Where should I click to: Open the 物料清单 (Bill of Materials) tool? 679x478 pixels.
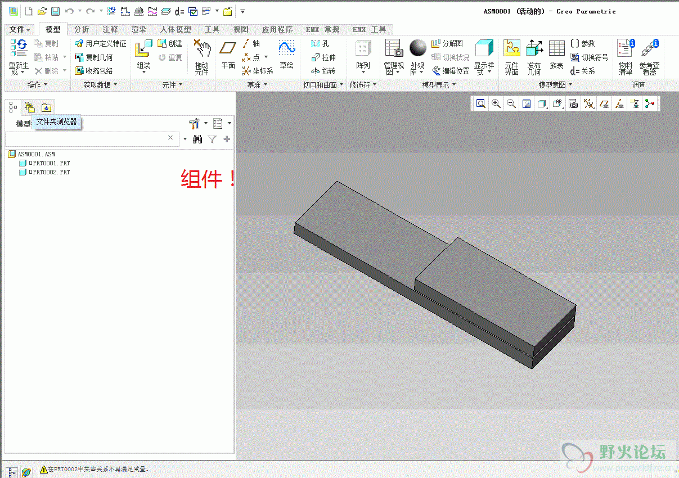pos(626,57)
